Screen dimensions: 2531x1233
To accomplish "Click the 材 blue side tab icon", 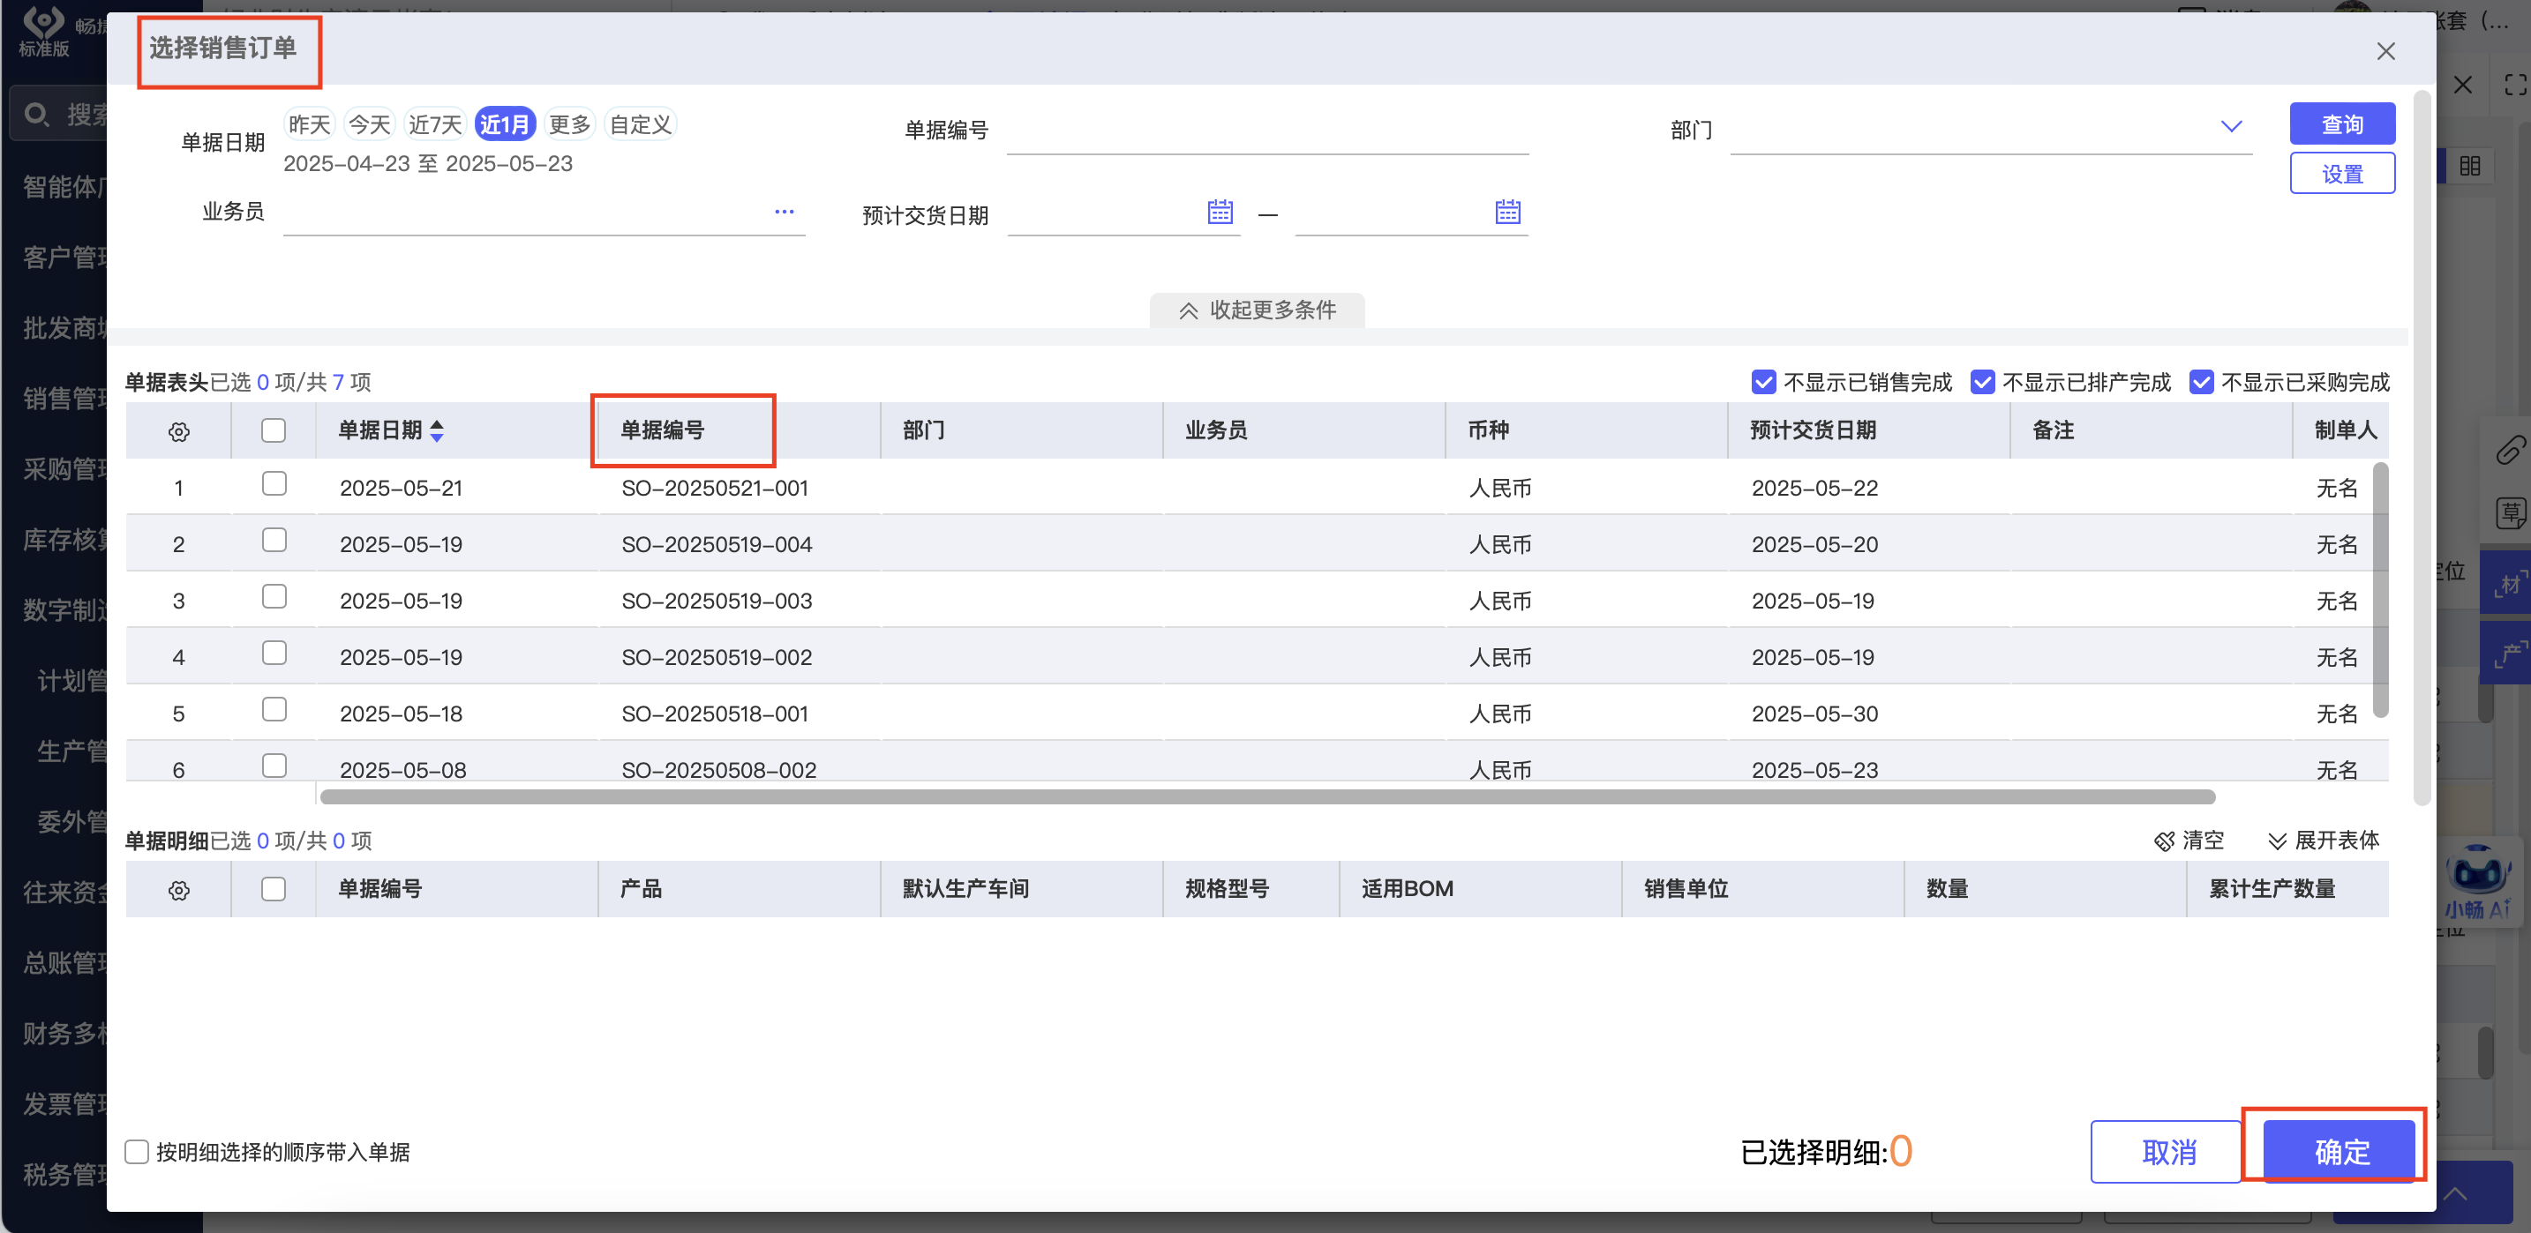I will tap(2507, 583).
